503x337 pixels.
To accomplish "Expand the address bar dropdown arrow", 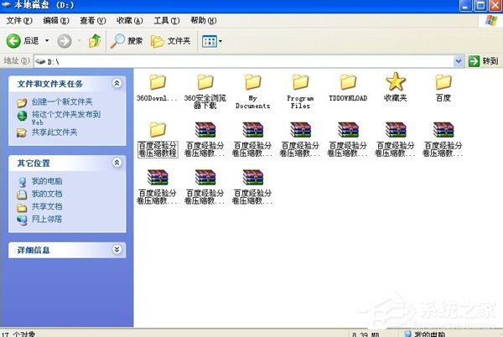I will pyautogui.click(x=459, y=61).
